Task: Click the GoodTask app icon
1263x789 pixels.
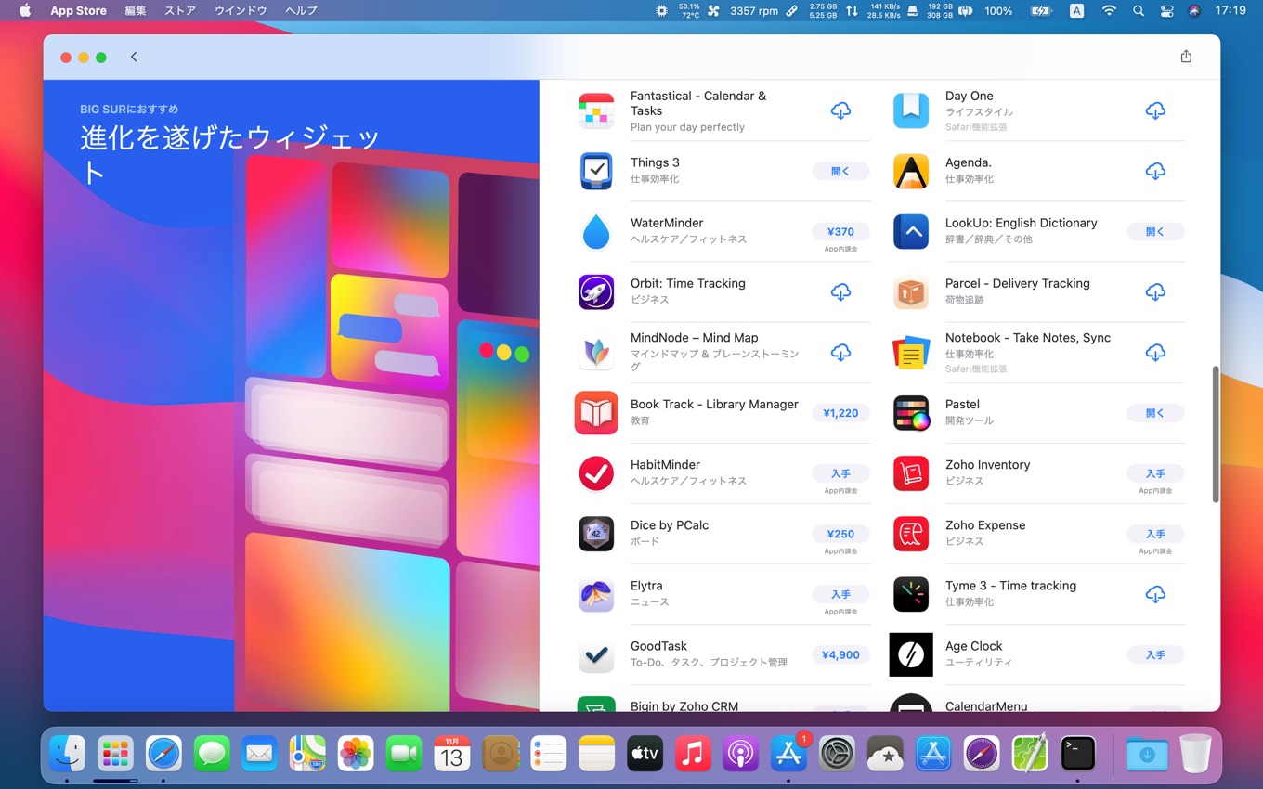Action: 596,654
